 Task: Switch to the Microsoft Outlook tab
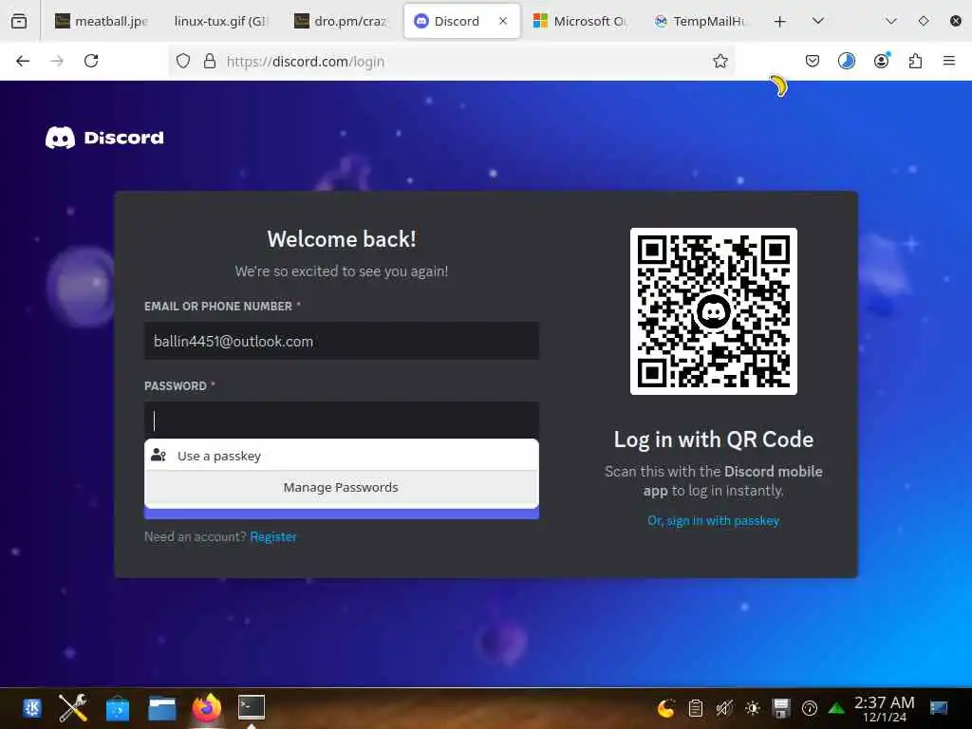(580, 21)
